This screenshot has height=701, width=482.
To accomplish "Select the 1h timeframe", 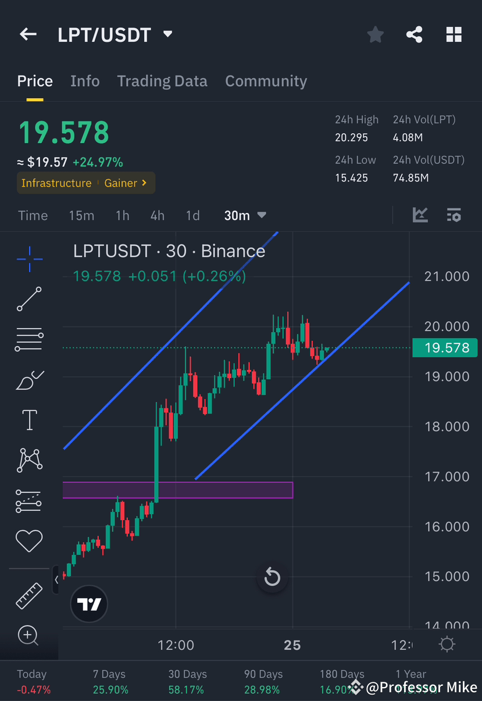I will click(122, 215).
